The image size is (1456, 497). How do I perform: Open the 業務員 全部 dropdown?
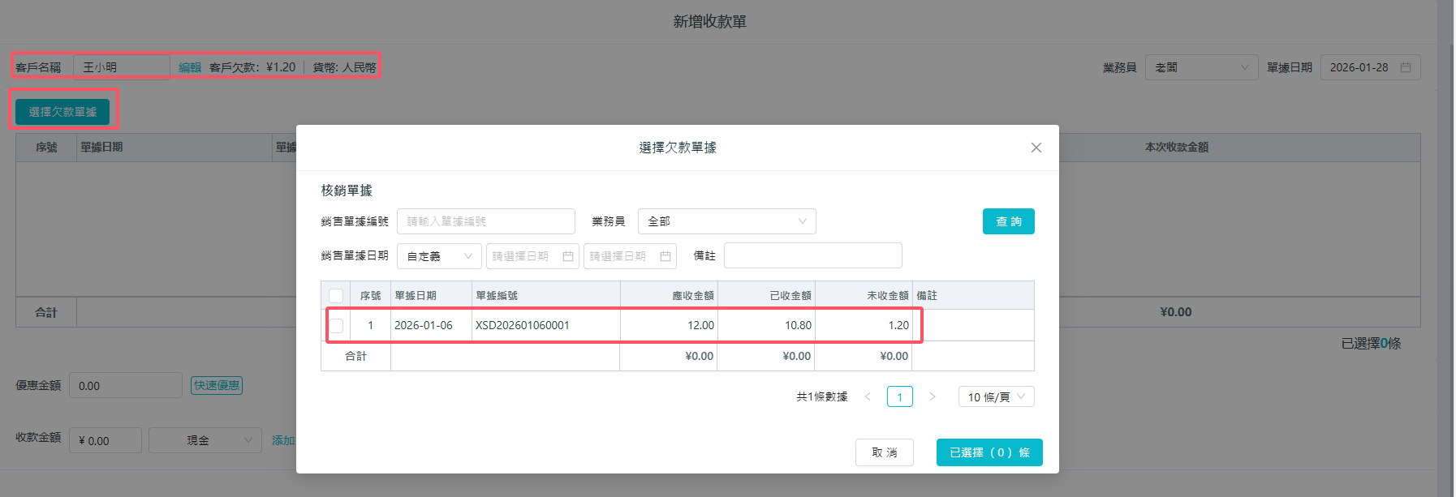pos(726,221)
